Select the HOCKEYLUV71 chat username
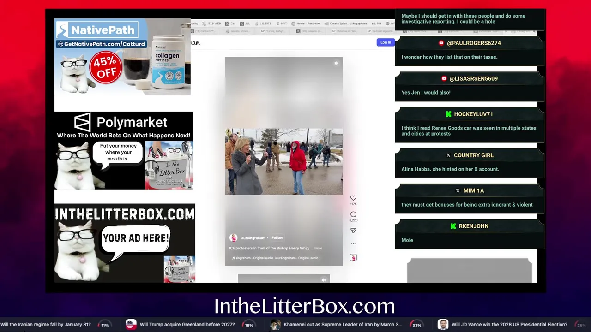 click(x=473, y=114)
